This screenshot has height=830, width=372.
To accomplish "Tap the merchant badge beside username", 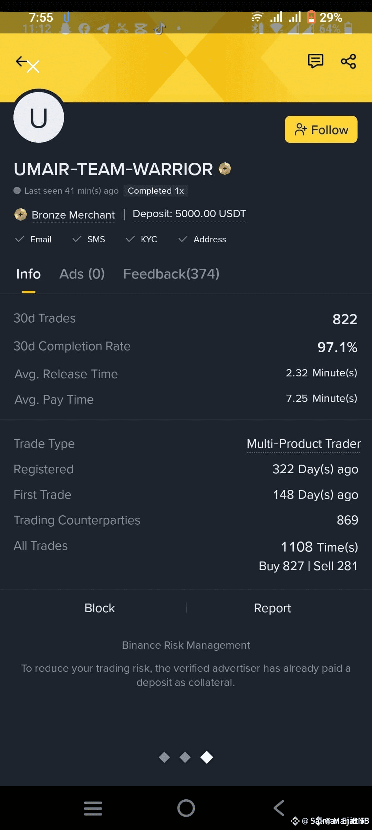I will 225,169.
